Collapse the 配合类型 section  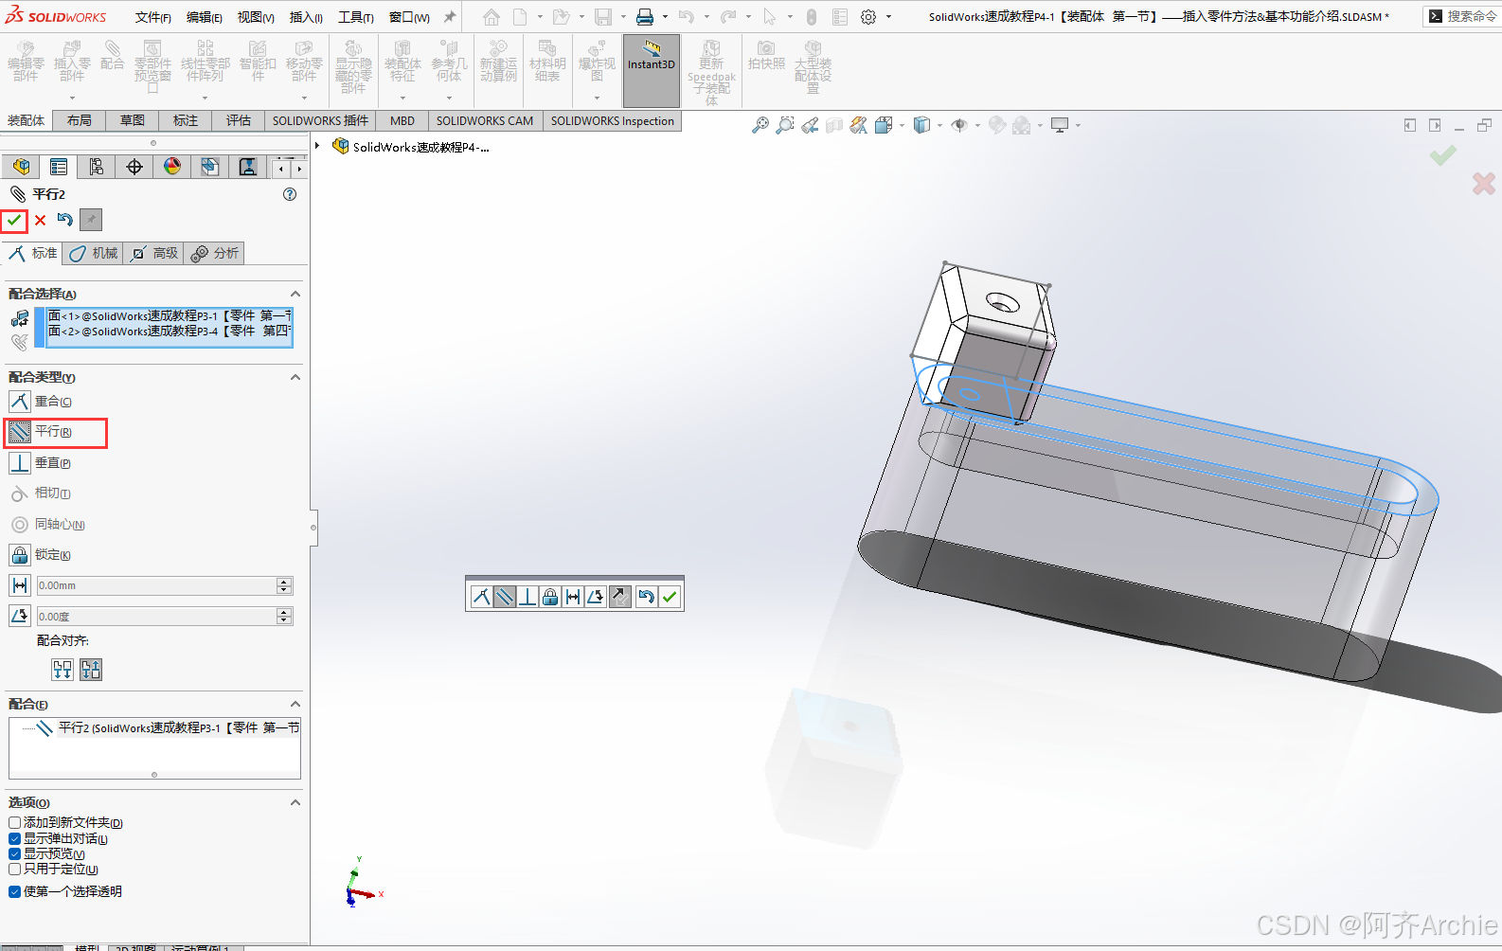(295, 377)
